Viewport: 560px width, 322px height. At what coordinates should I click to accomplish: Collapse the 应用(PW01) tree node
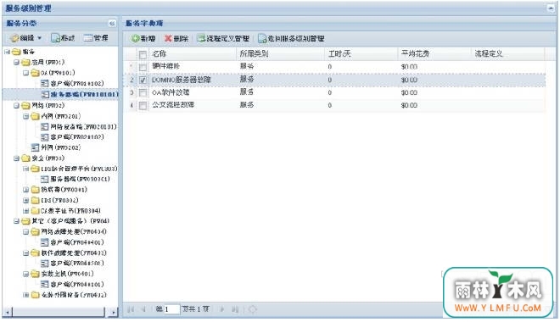(x=16, y=63)
